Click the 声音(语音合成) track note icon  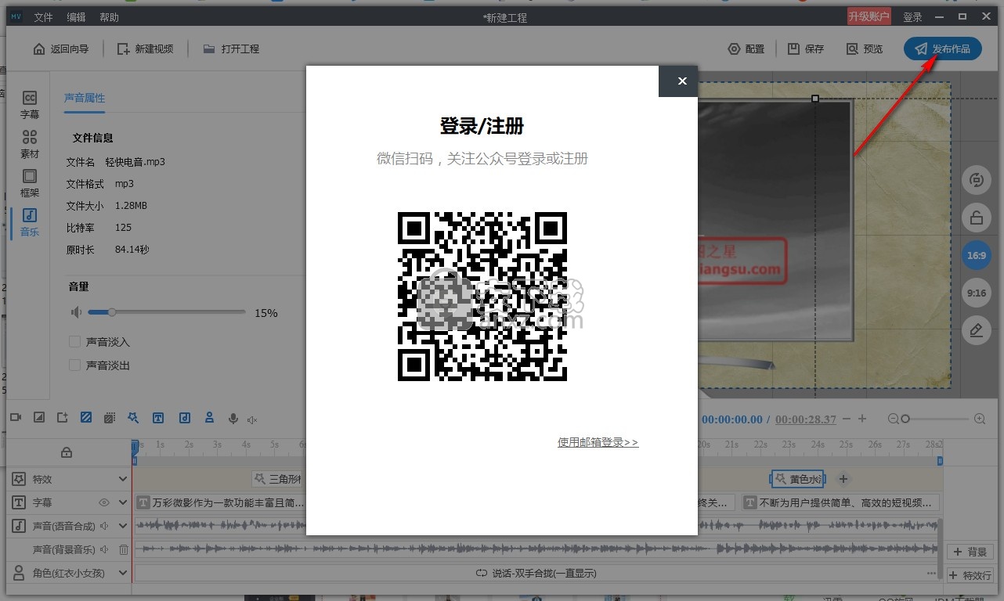click(18, 526)
